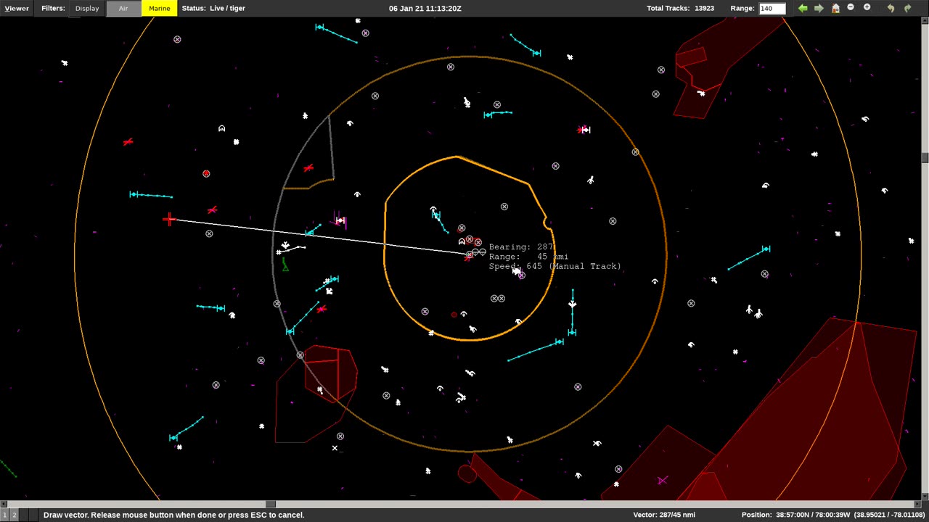The width and height of the screenshot is (929, 522).
Task: Click the 06 Jan 21 timestamp
Action: 425,8
